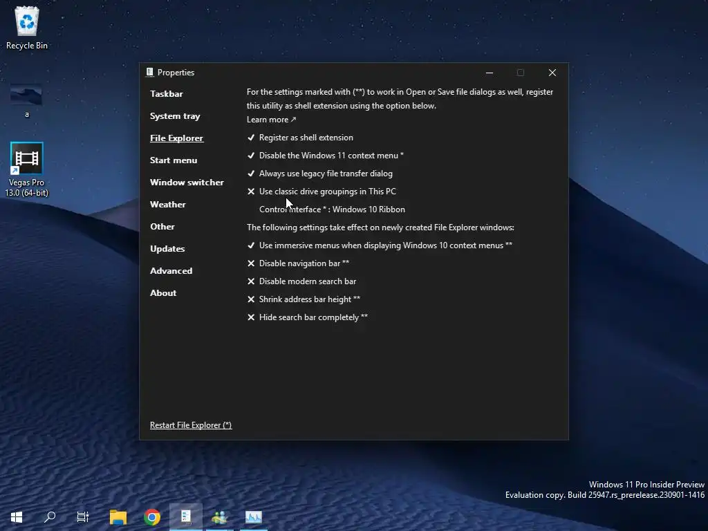Open Task View on the taskbar
This screenshot has height=531, width=708.
[x=83, y=517]
